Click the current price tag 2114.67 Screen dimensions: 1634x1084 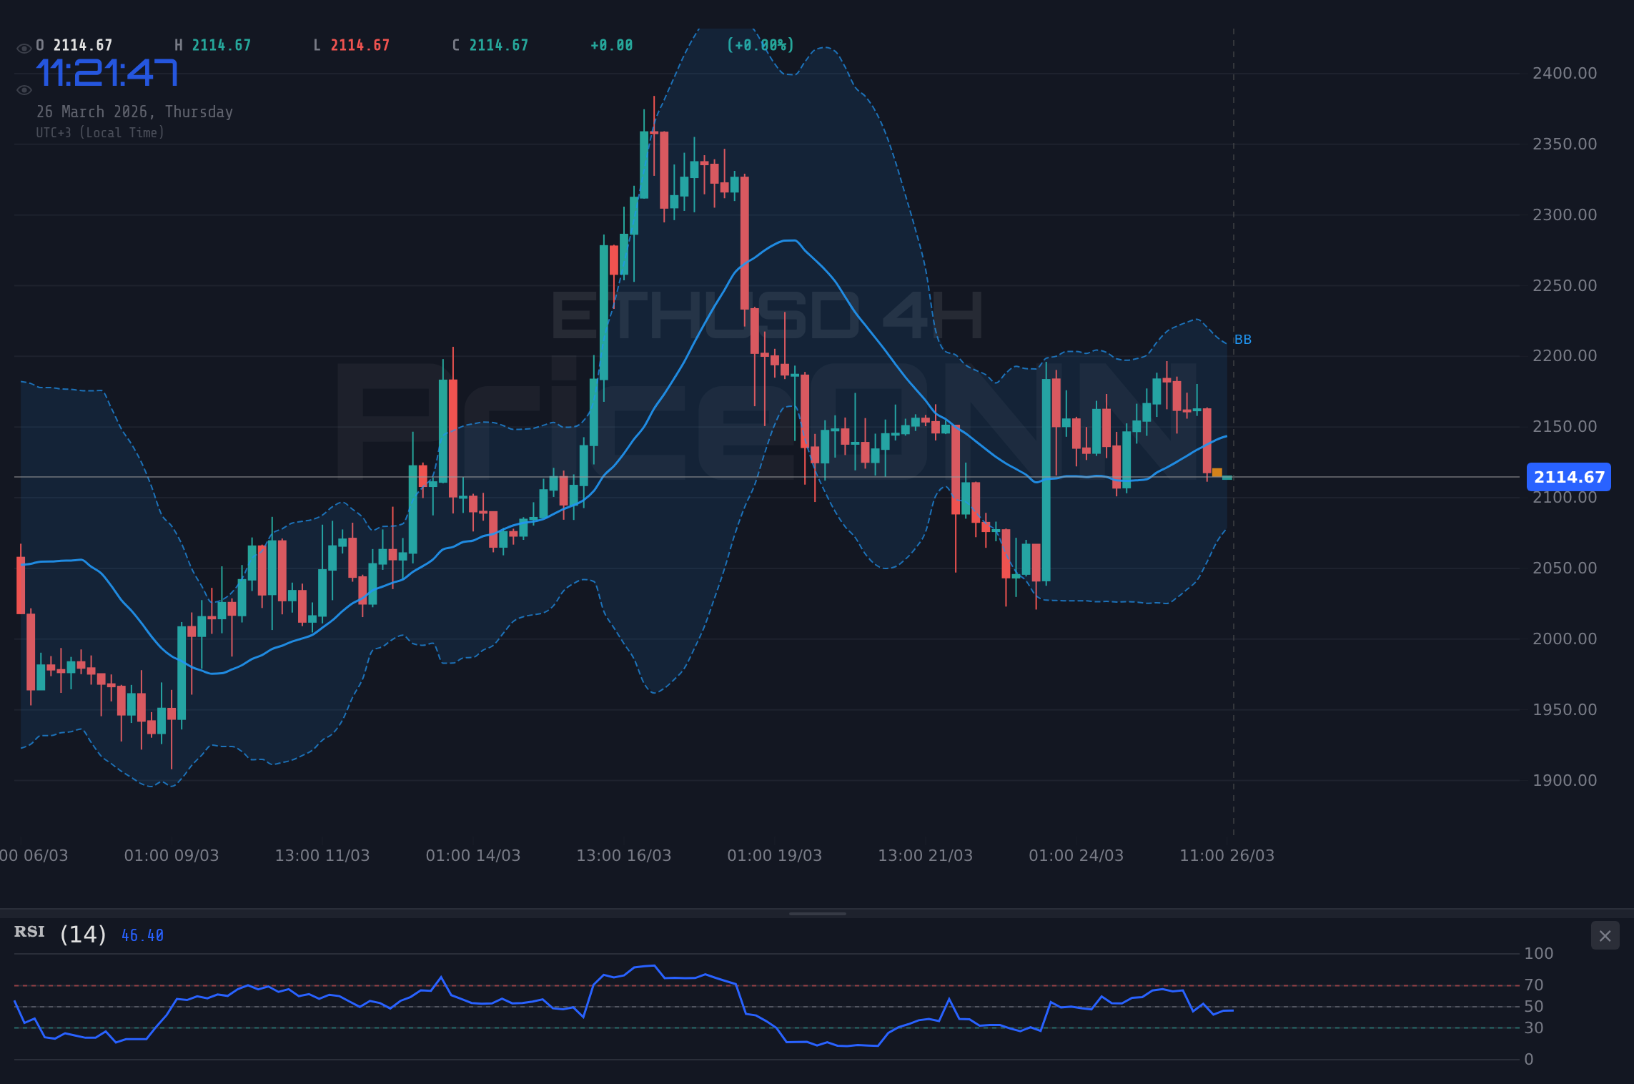1569,477
